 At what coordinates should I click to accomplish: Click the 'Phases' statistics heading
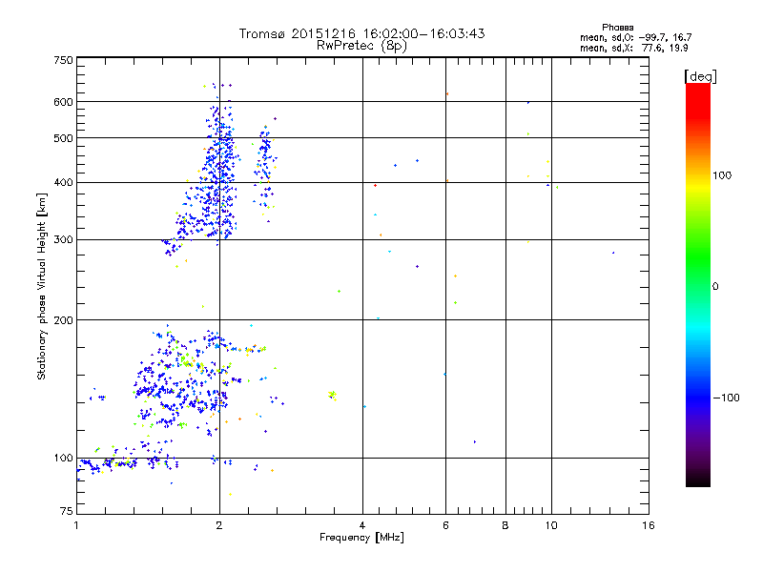[x=617, y=28]
